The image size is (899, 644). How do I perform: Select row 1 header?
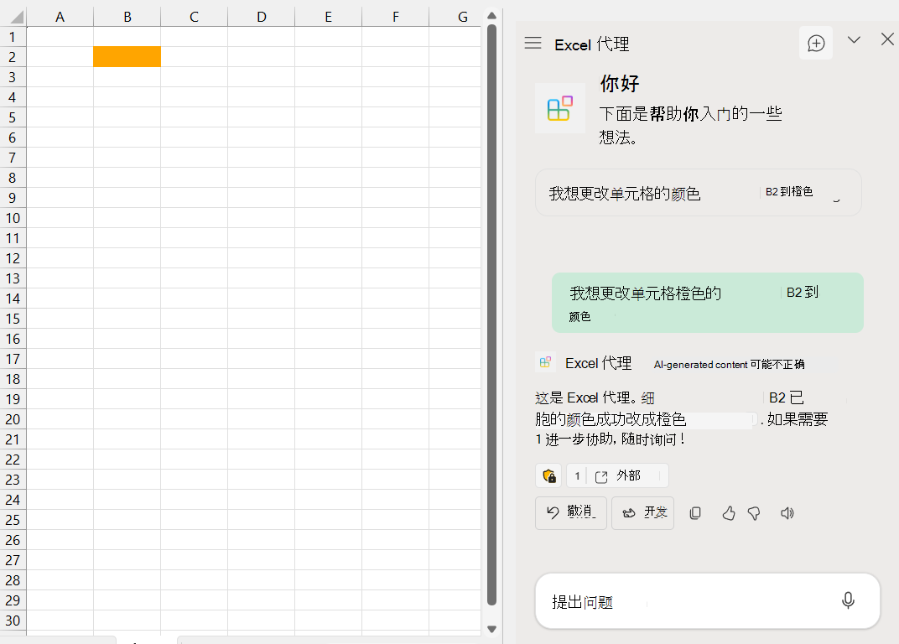13,37
